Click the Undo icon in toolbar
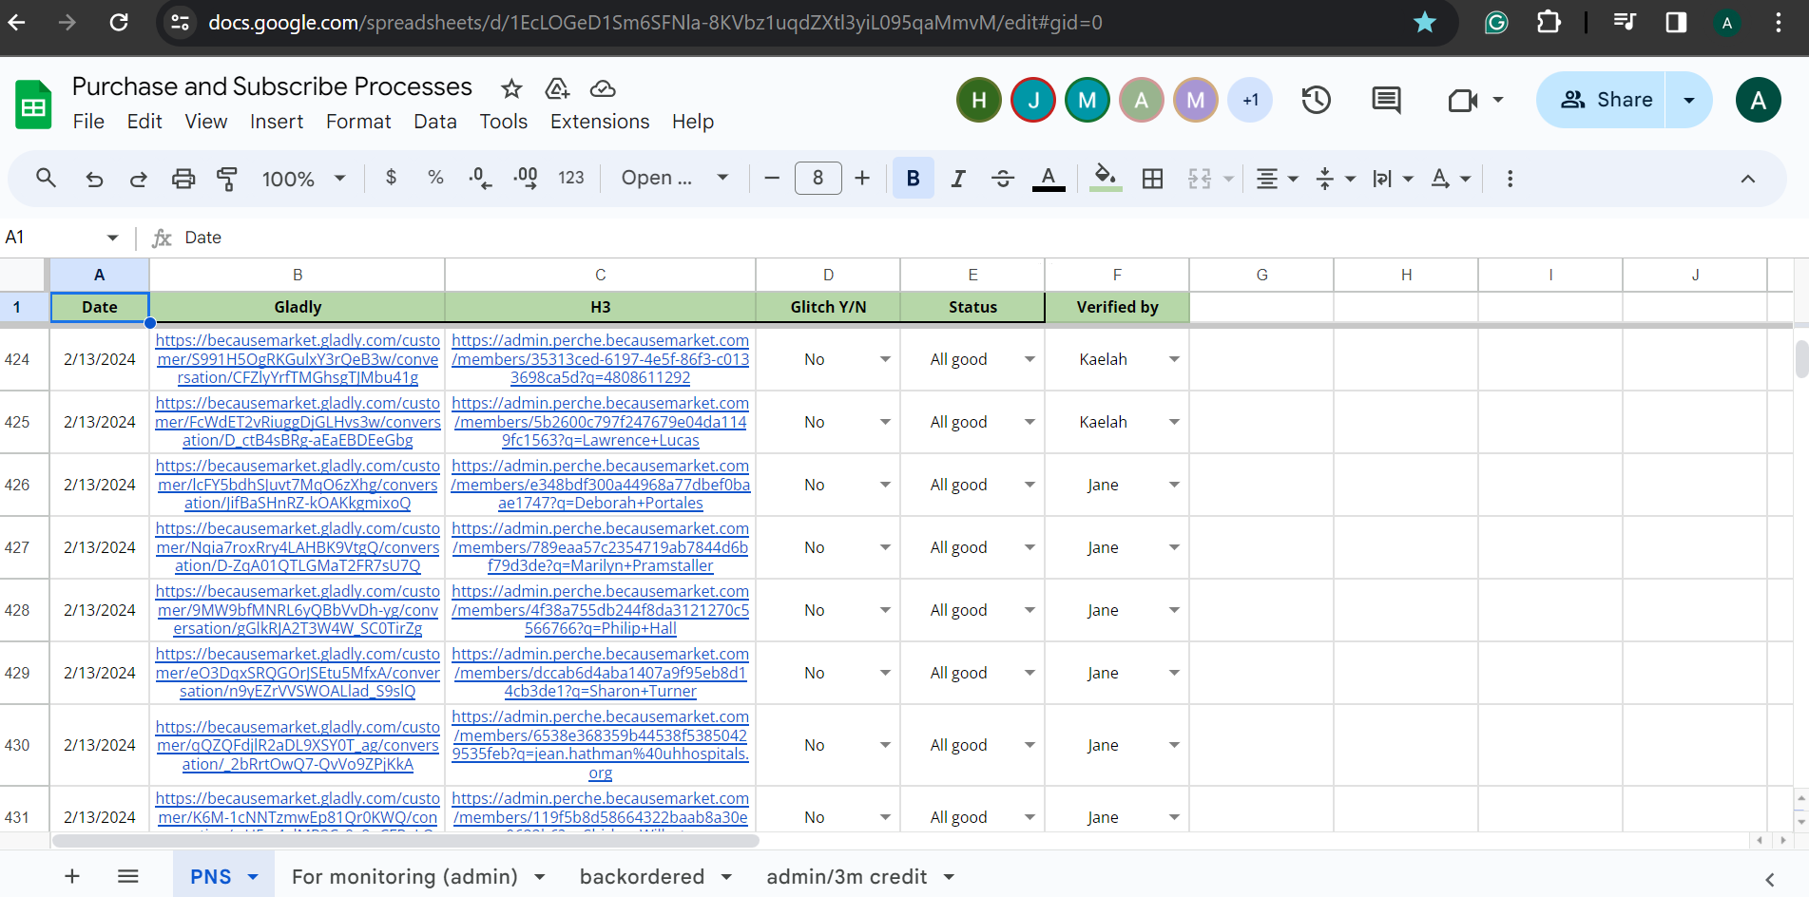The height and width of the screenshot is (897, 1809). 94,179
